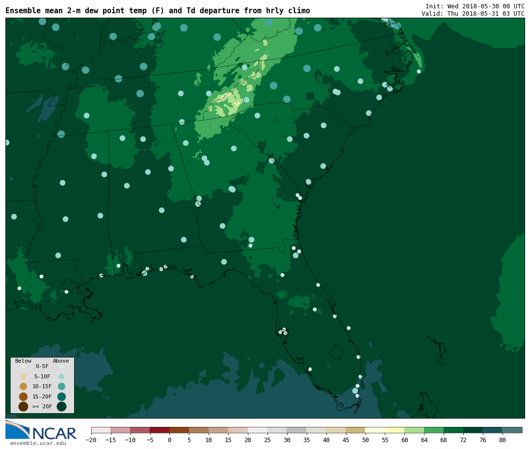
Task: Click the Below 0-5F legend circle
Action: pos(24,366)
